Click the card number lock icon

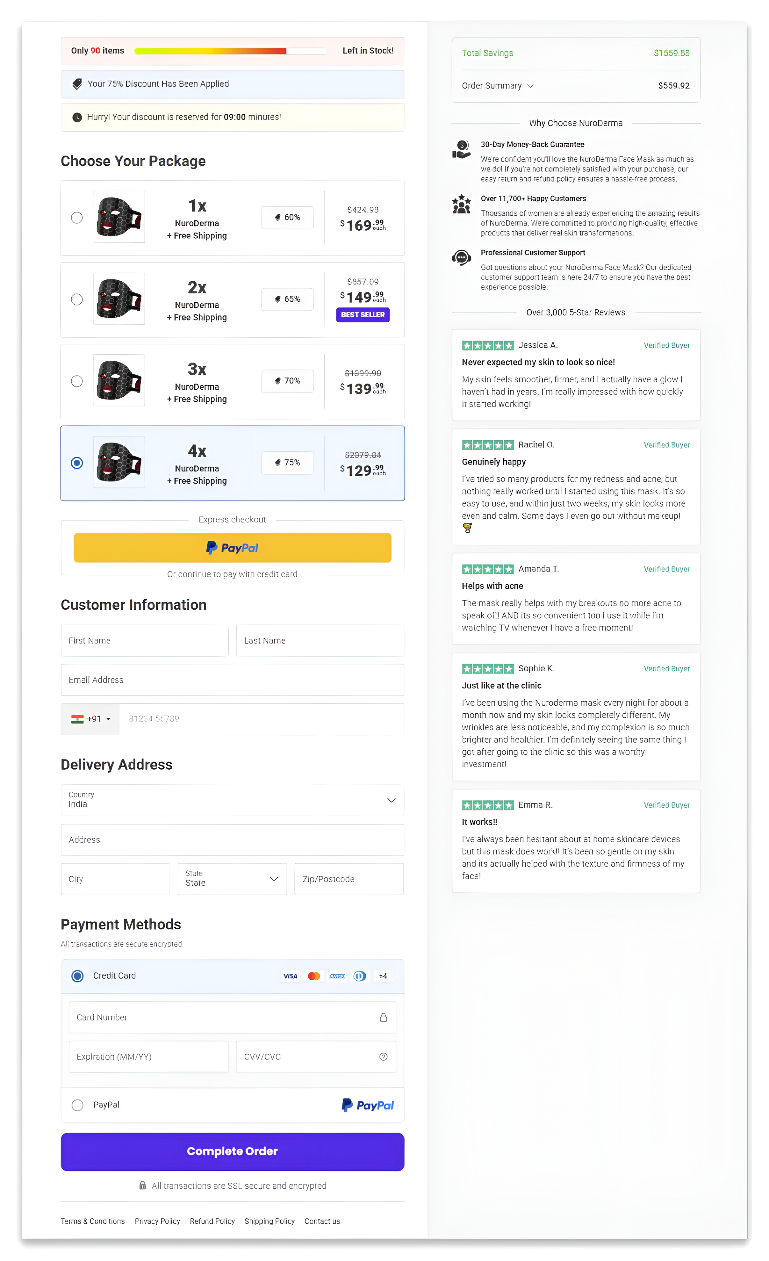tap(383, 1017)
